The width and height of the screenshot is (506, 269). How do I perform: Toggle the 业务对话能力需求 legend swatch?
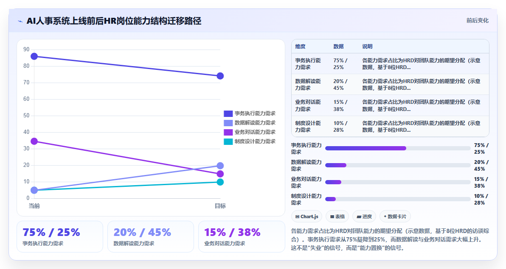tap(228, 132)
